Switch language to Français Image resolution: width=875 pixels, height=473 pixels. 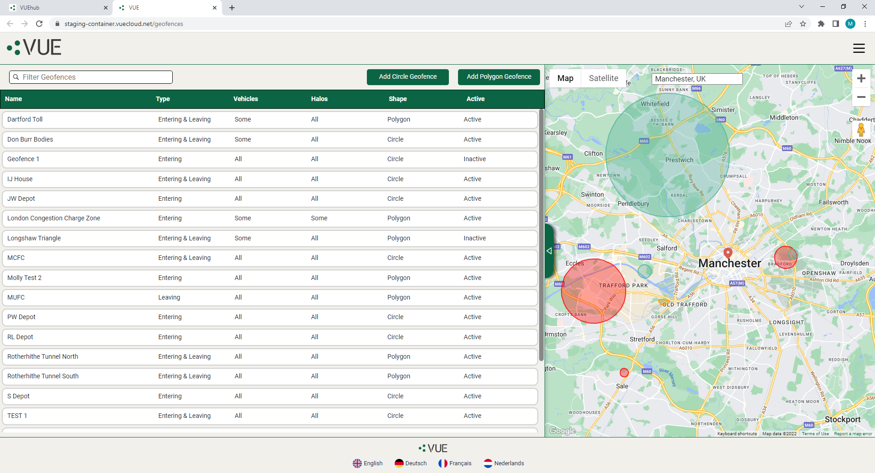tap(455, 463)
